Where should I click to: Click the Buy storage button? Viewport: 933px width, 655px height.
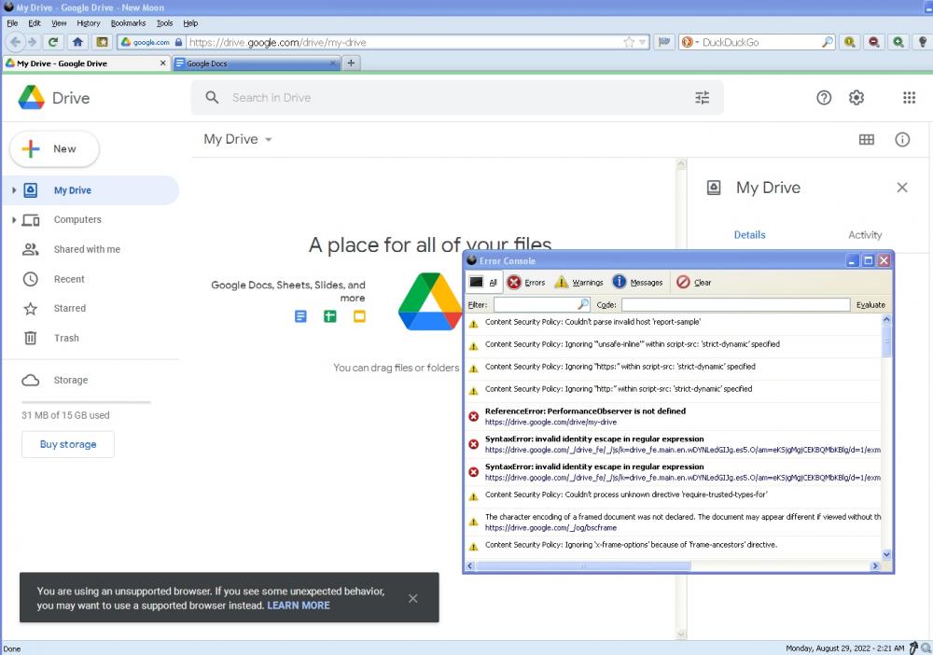(68, 444)
